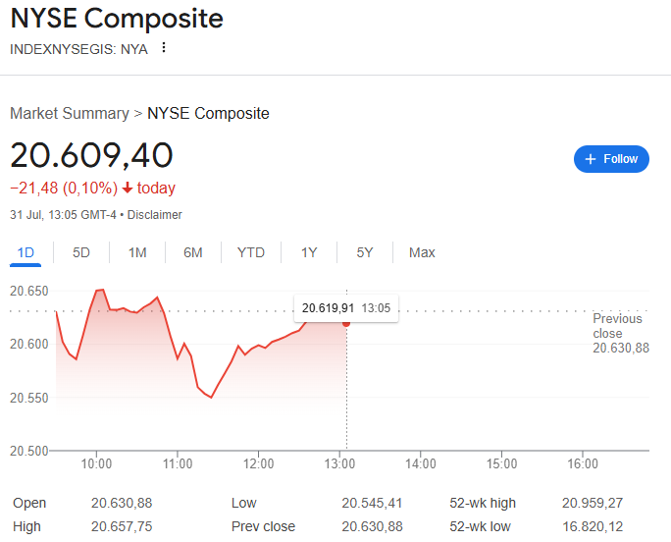Image resolution: width=671 pixels, height=542 pixels.
Task: Click the NYSE Composite breadcrumb text
Action: [208, 114]
